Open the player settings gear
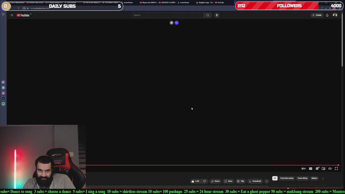 [317, 169]
